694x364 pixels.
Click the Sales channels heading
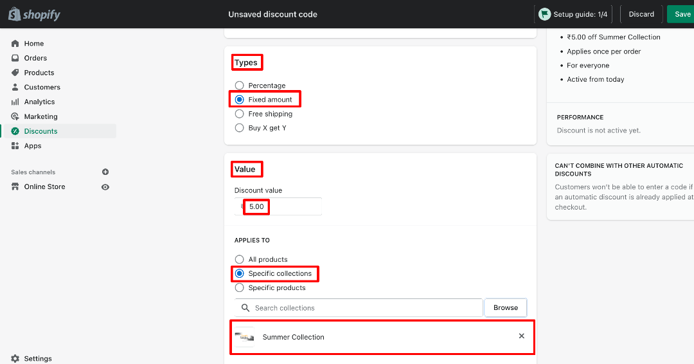pyautogui.click(x=33, y=172)
